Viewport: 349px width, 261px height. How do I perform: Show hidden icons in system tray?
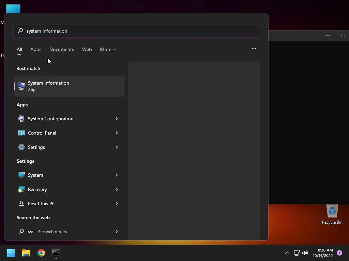287,253
